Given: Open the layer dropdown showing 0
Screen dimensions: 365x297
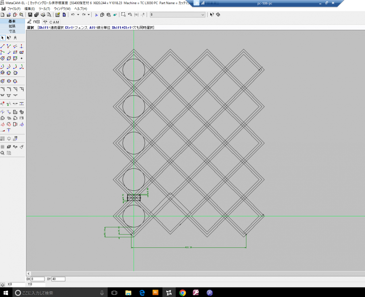Looking at the screenshot, I should tap(178, 15).
